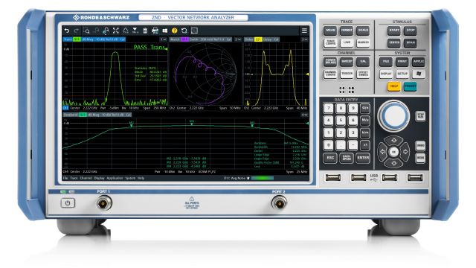Click the restart sweep circular arrow icon
476x268 pixels.
click(x=184, y=31)
